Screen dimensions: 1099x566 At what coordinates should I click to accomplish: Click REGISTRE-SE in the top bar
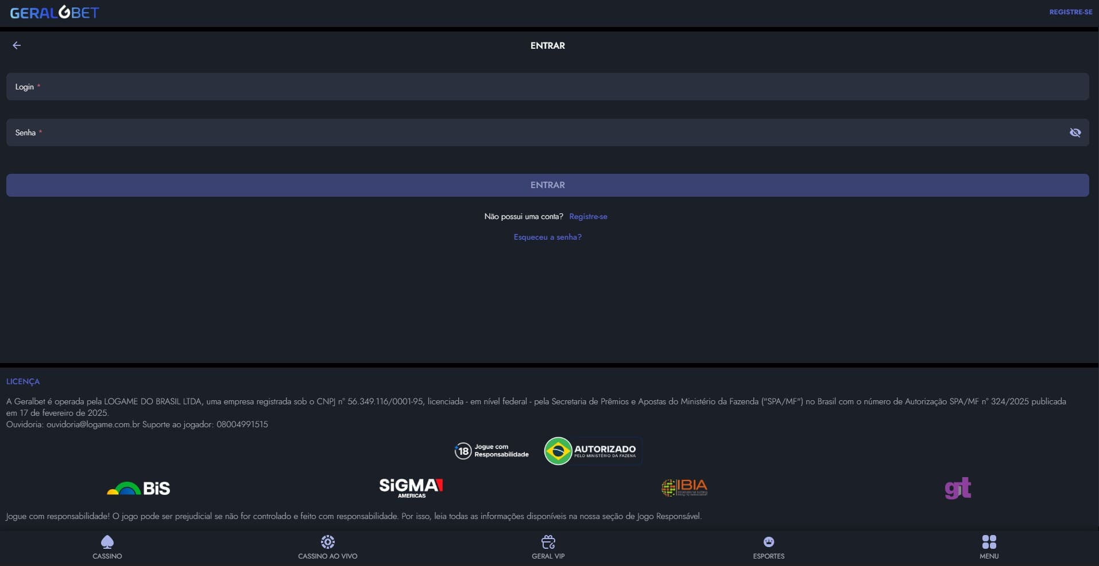click(1070, 11)
